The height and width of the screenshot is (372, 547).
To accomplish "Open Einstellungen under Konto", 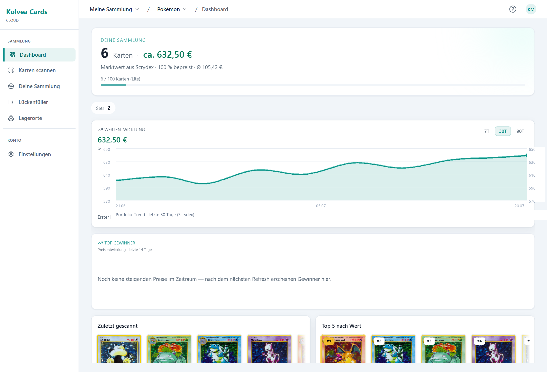I will coord(39,154).
